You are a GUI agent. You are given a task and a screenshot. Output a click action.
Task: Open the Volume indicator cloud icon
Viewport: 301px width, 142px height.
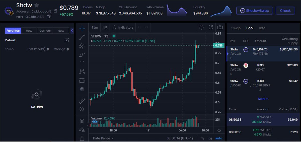pyautogui.click(x=95, y=122)
